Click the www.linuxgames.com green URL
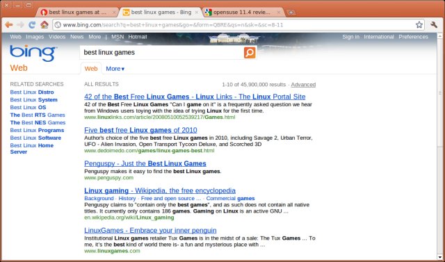Image resolution: width=445 pixels, height=262 pixels. pyautogui.click(x=112, y=251)
